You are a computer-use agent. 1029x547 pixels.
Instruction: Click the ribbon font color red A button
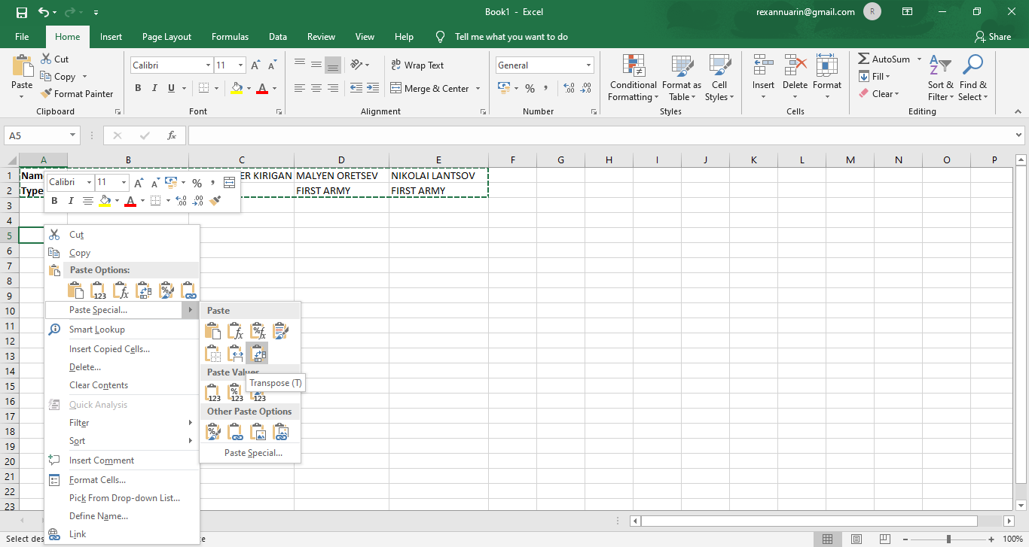click(x=261, y=89)
